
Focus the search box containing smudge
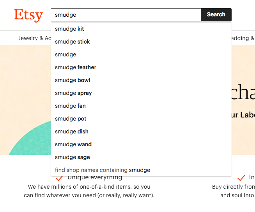(x=126, y=15)
